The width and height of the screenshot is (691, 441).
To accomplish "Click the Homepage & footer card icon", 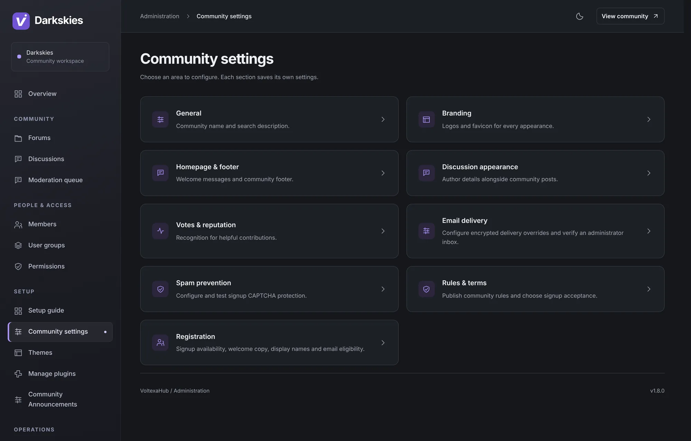I will tap(160, 173).
